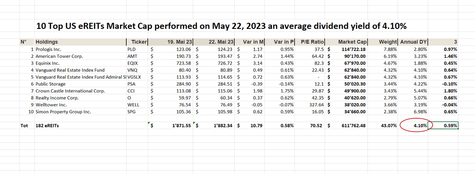Click the ticker cell 'VNQ'
The width and height of the screenshot is (475, 174).
click(137, 70)
